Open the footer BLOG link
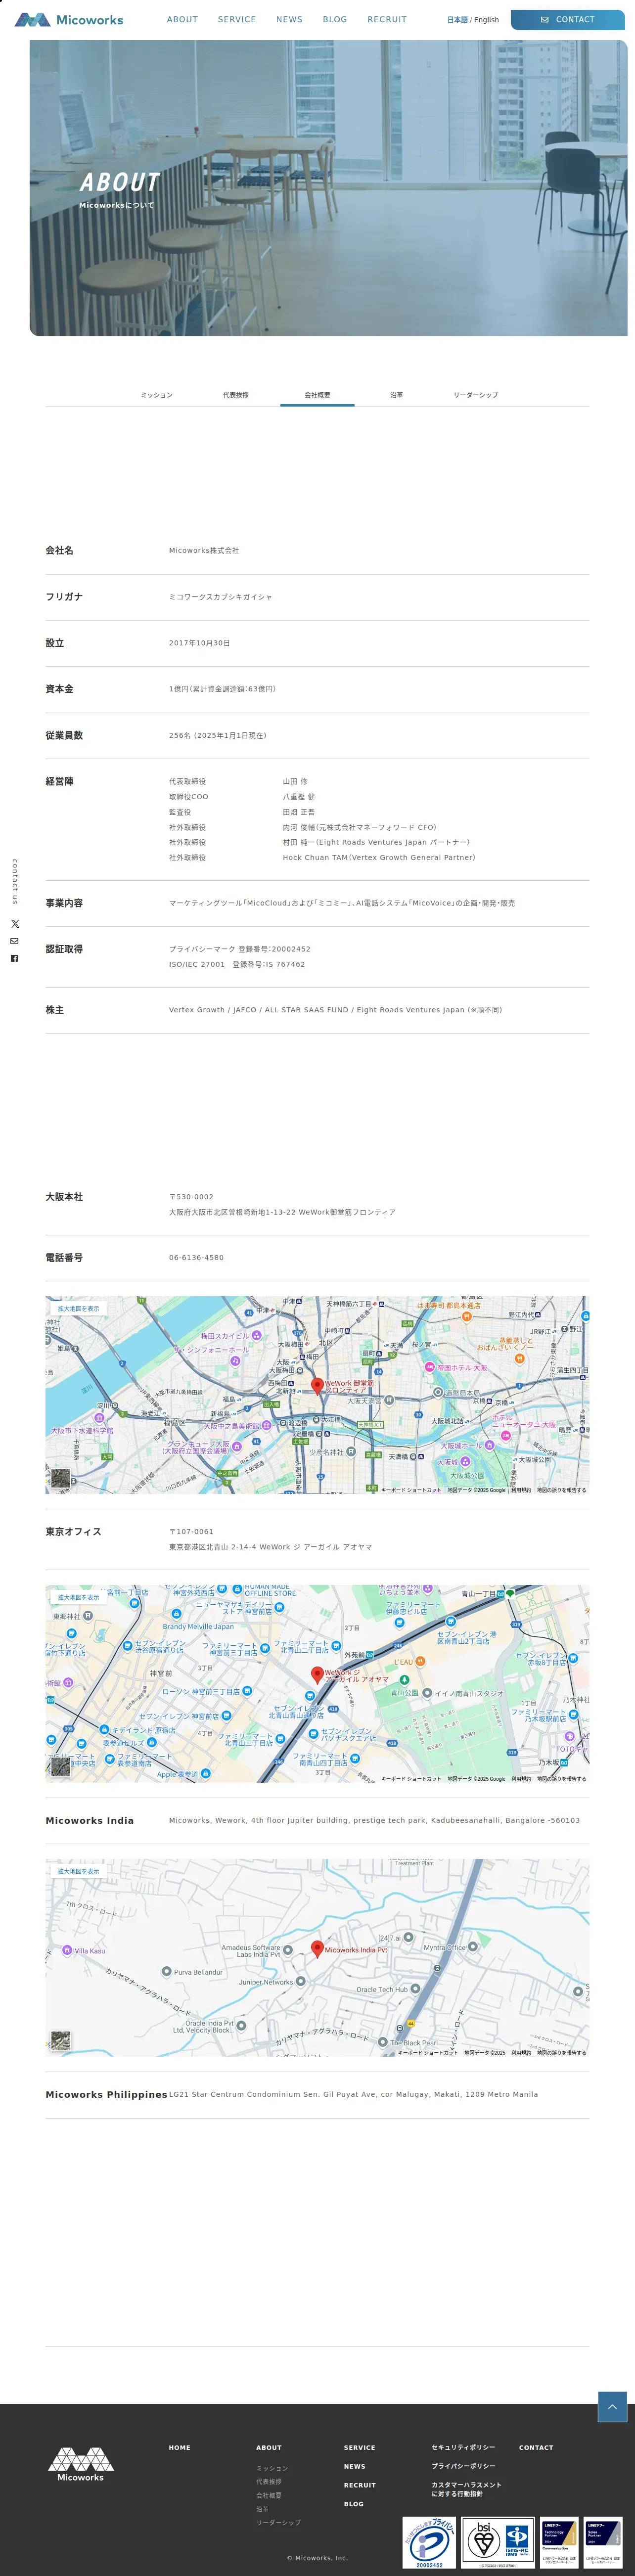 click(354, 2504)
